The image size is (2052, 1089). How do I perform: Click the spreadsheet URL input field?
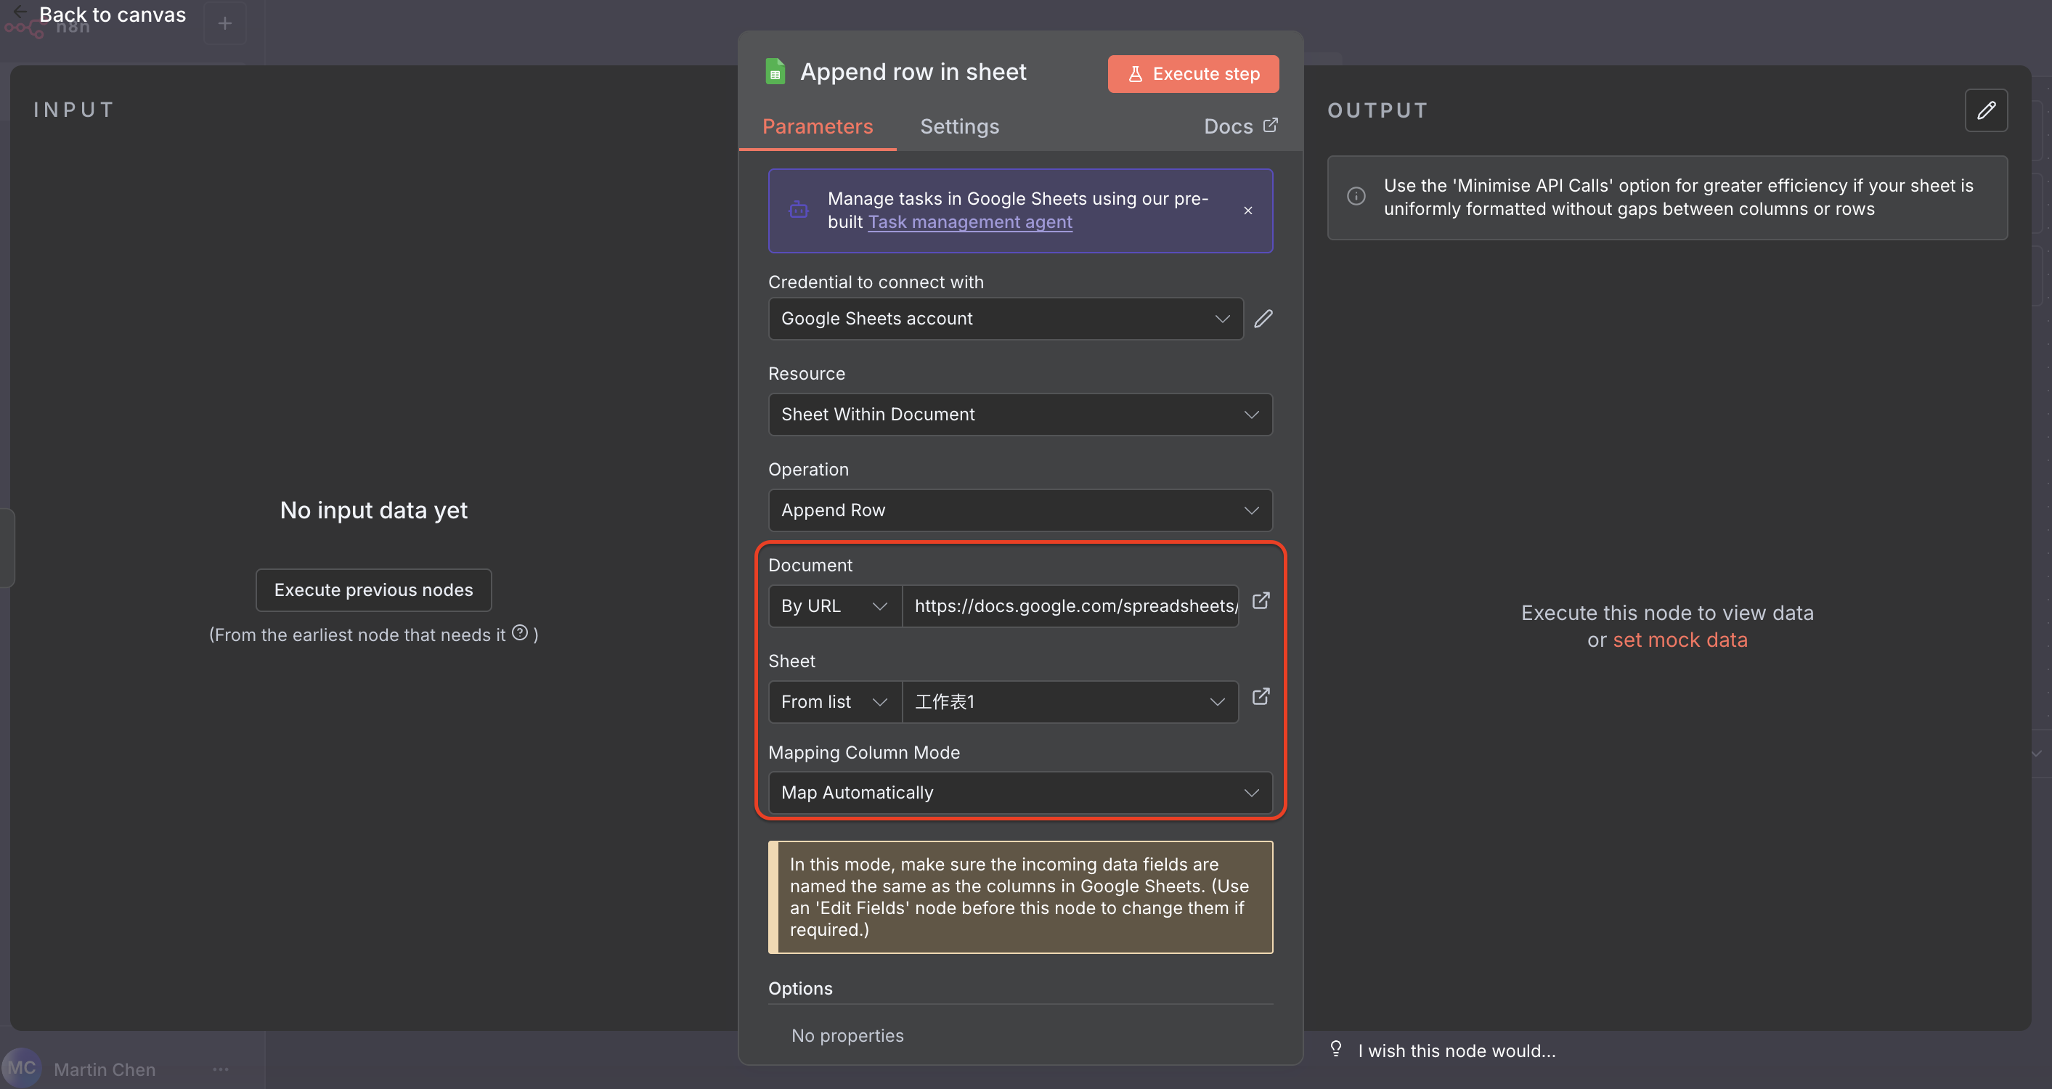pyautogui.click(x=1070, y=606)
